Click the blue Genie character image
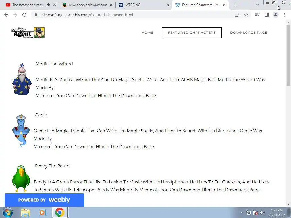 [x=21, y=131]
